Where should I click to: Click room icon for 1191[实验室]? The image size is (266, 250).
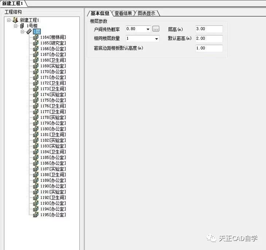click(x=36, y=192)
